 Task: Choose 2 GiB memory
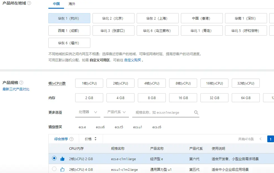(x=89, y=98)
